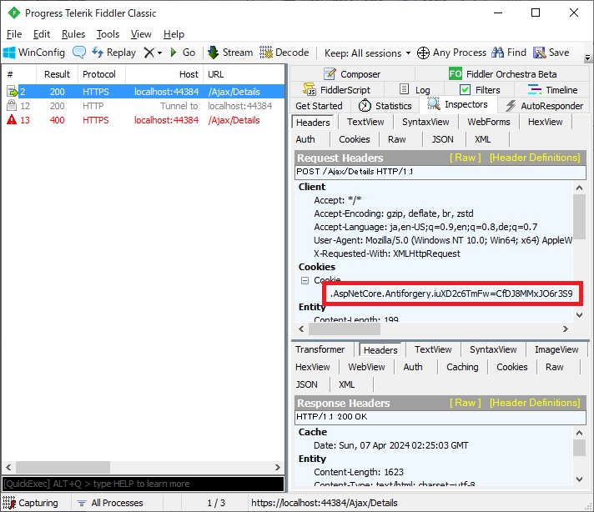594x512 pixels.
Task: Open the Tools menu
Action: (108, 34)
